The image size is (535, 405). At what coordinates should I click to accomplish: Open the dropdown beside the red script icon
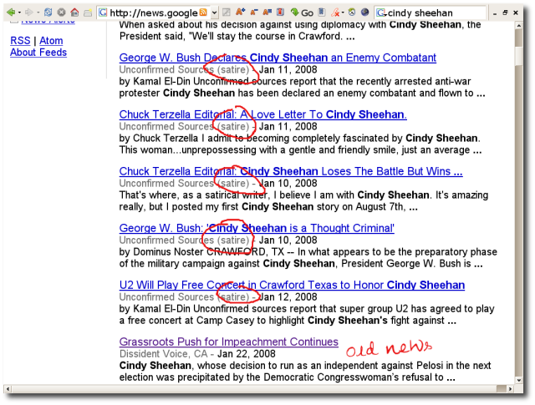[343, 13]
